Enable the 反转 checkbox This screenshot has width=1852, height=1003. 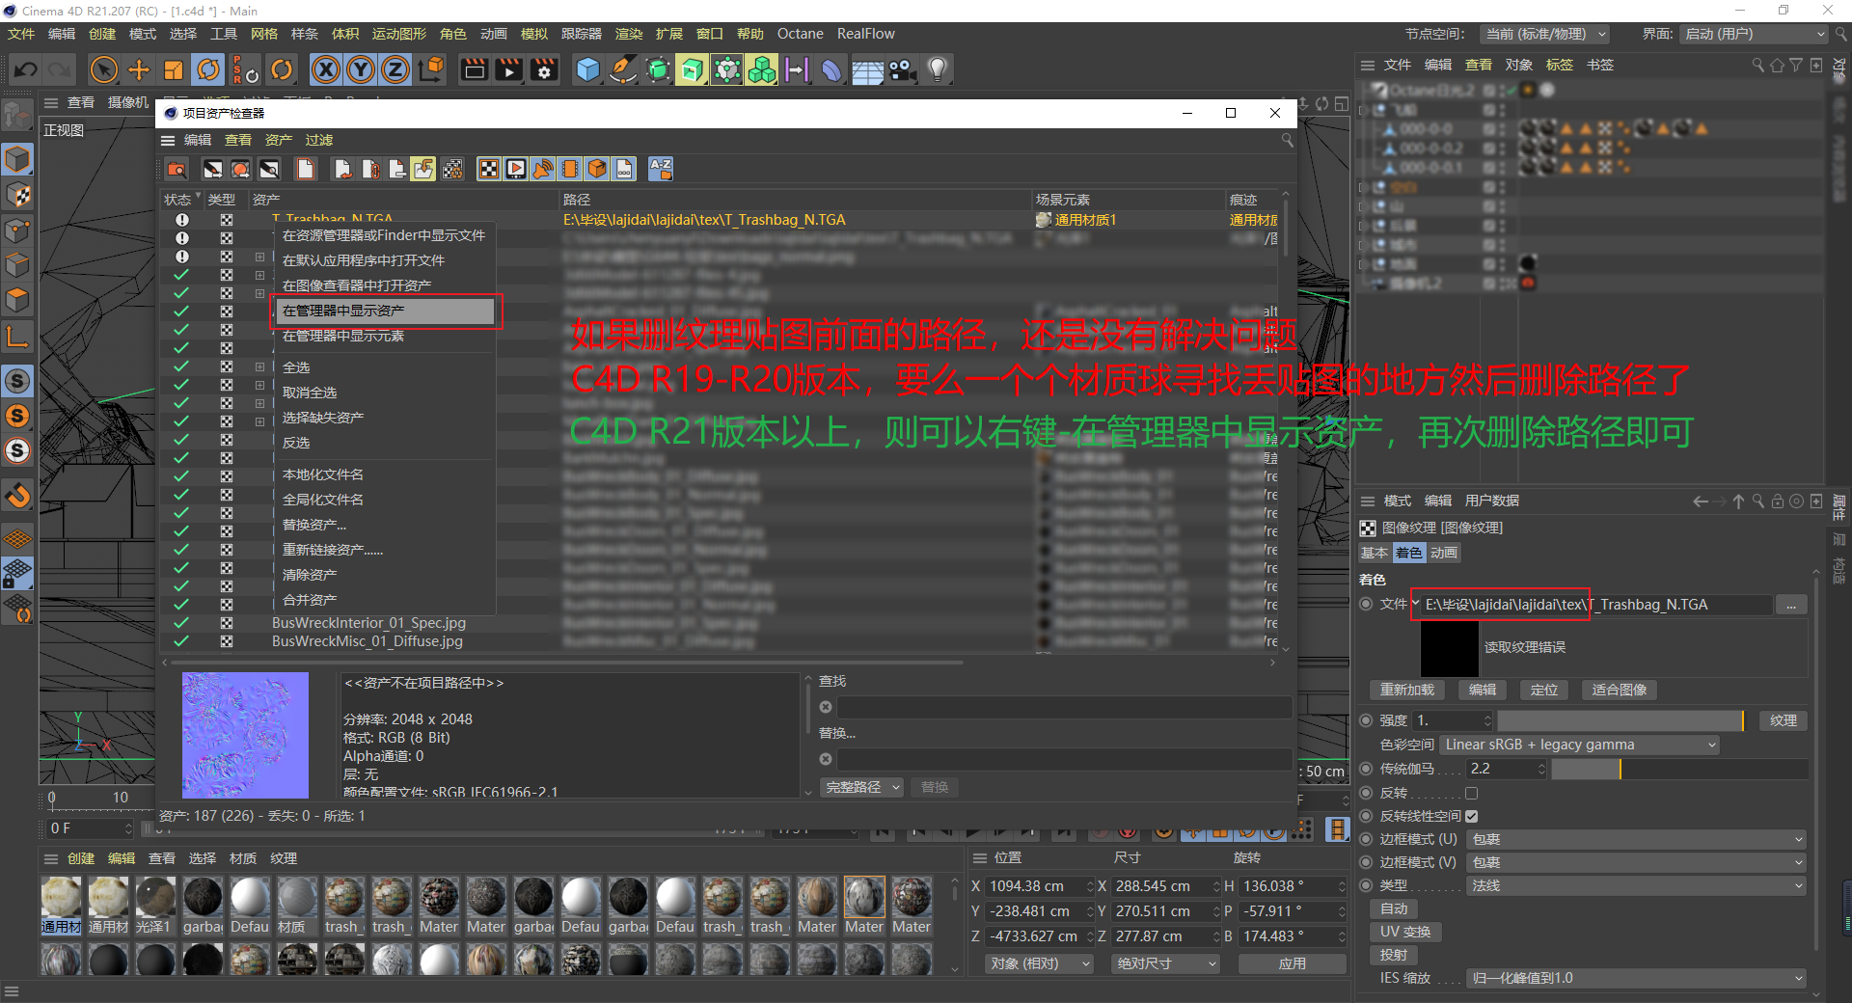click(1471, 793)
